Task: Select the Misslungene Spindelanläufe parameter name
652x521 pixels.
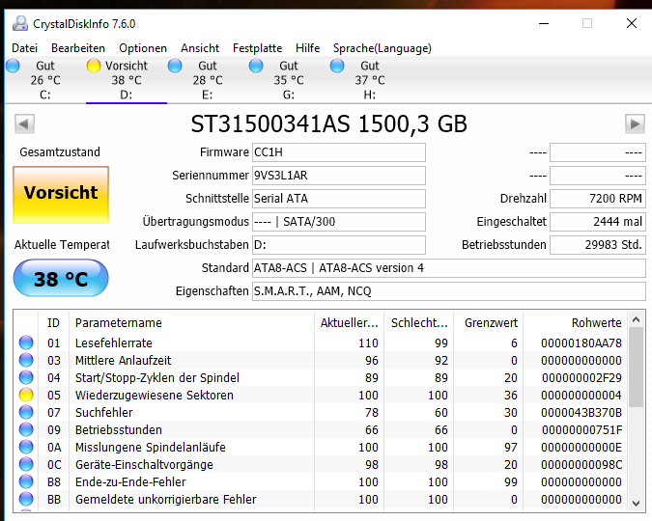Action: (151, 448)
